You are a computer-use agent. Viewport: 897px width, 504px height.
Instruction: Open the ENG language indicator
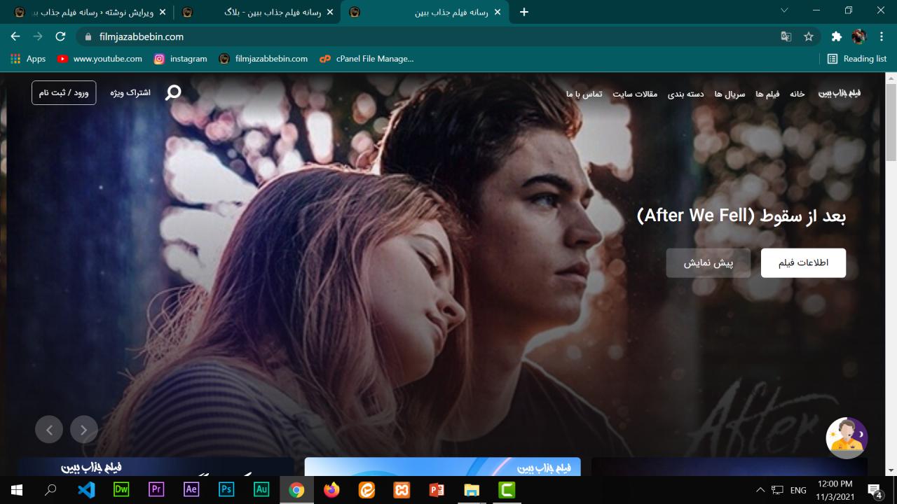(x=798, y=490)
